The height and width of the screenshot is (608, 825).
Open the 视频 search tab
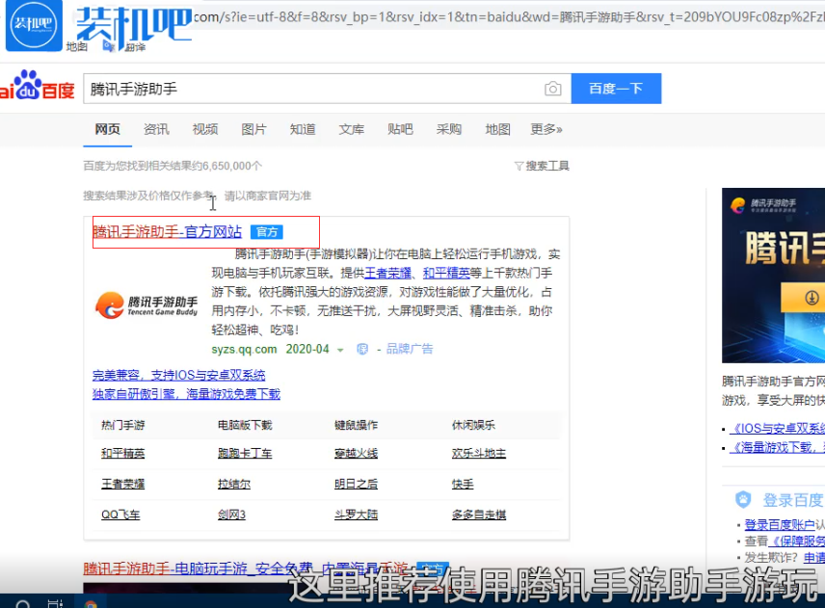point(204,129)
